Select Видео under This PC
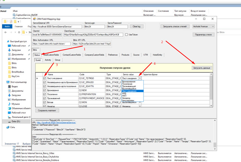Screen dimensions: 241x162 [14, 86]
